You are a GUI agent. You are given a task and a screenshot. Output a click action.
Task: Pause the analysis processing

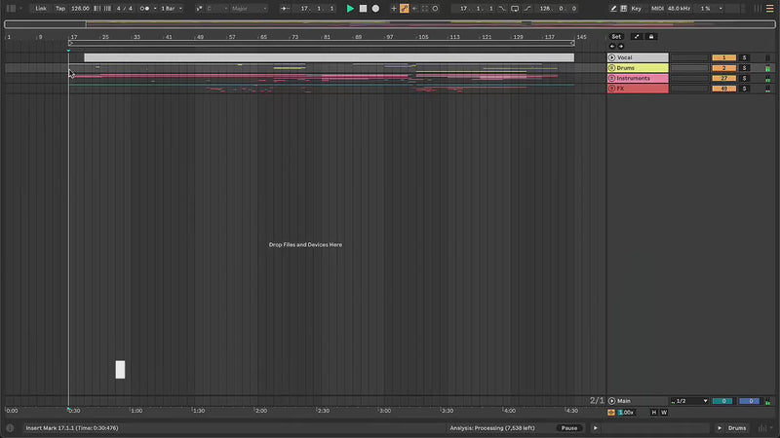(568, 428)
